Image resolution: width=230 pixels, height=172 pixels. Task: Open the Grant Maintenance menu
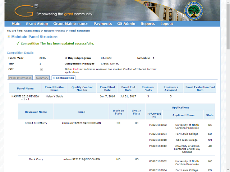point(71,24)
